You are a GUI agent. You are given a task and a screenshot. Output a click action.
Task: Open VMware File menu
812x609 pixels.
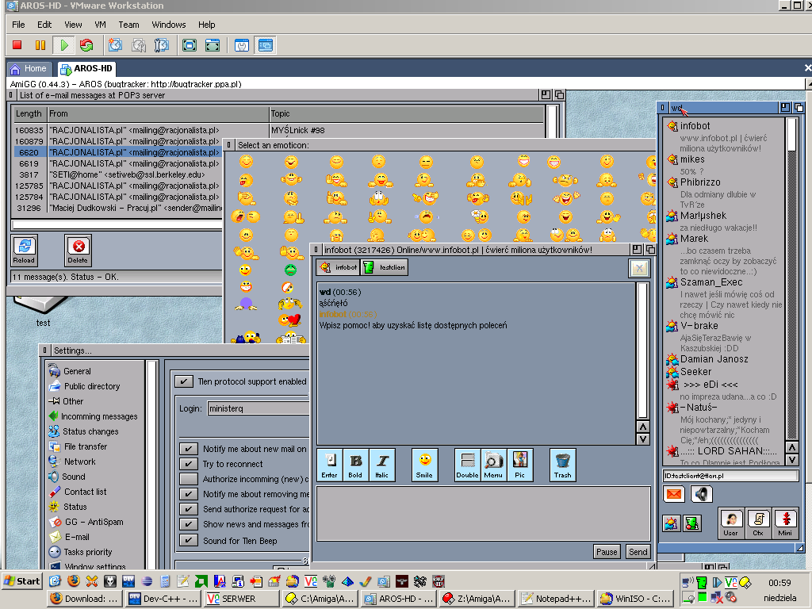pos(19,25)
